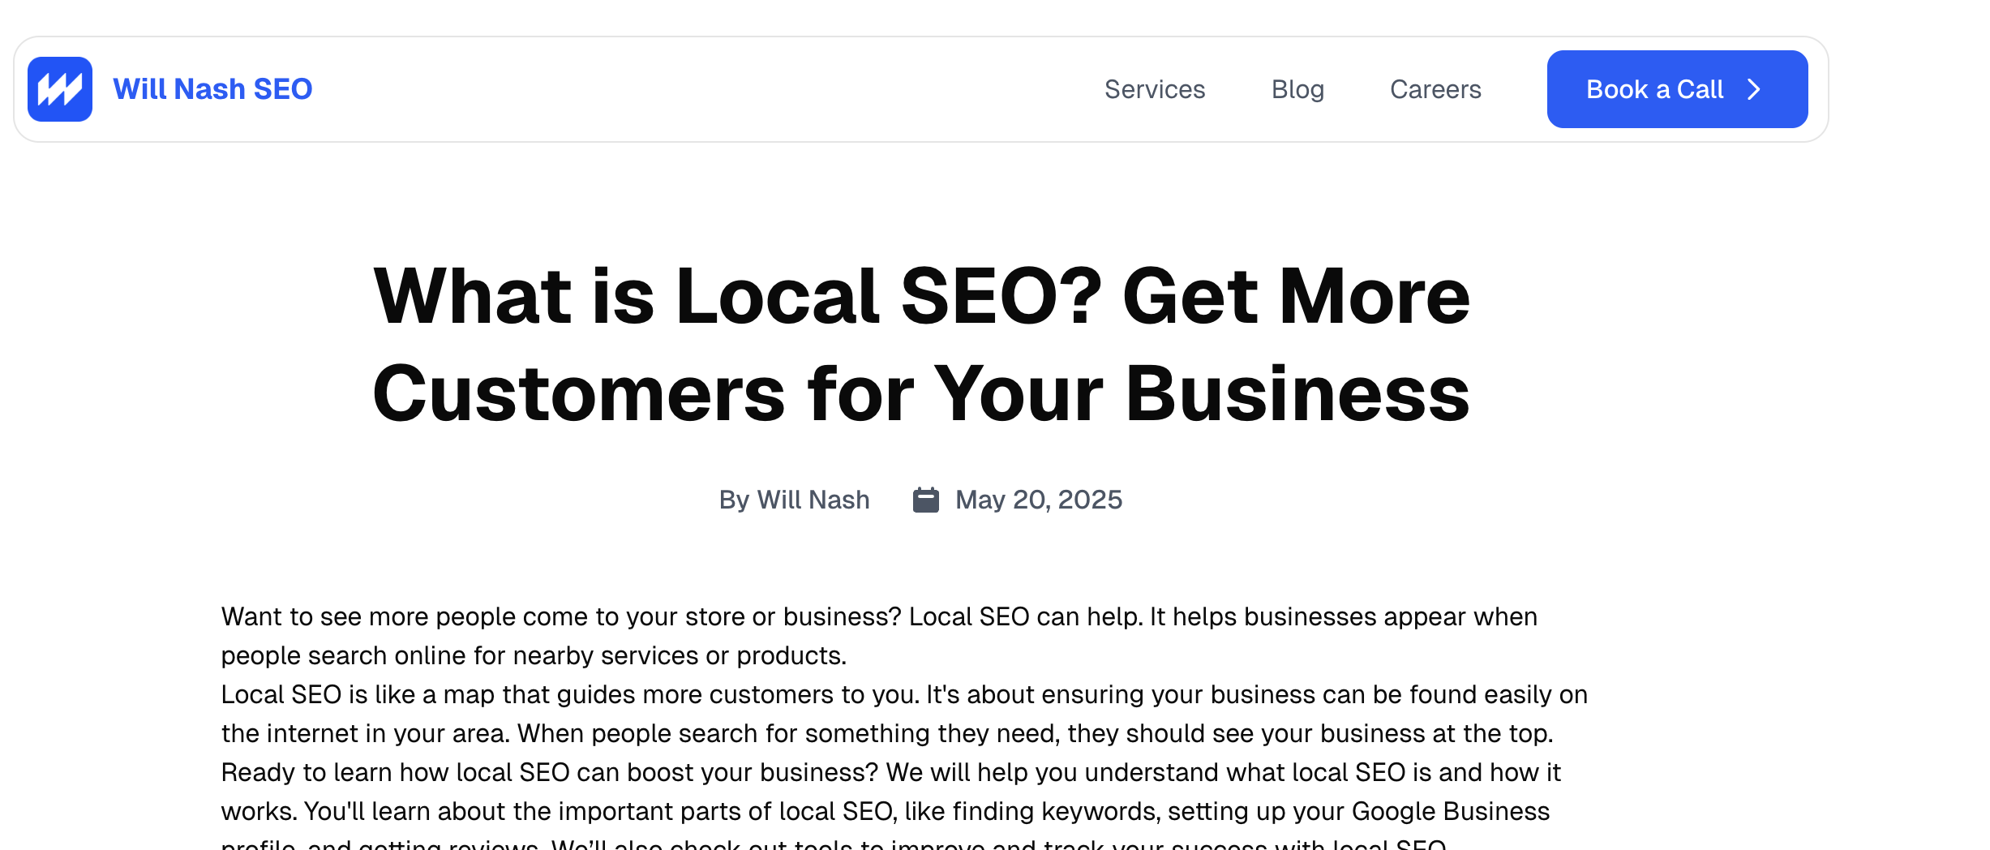Image resolution: width=1990 pixels, height=850 pixels.
Task: Open the Will Nash SEO brand name link
Action: (x=212, y=89)
